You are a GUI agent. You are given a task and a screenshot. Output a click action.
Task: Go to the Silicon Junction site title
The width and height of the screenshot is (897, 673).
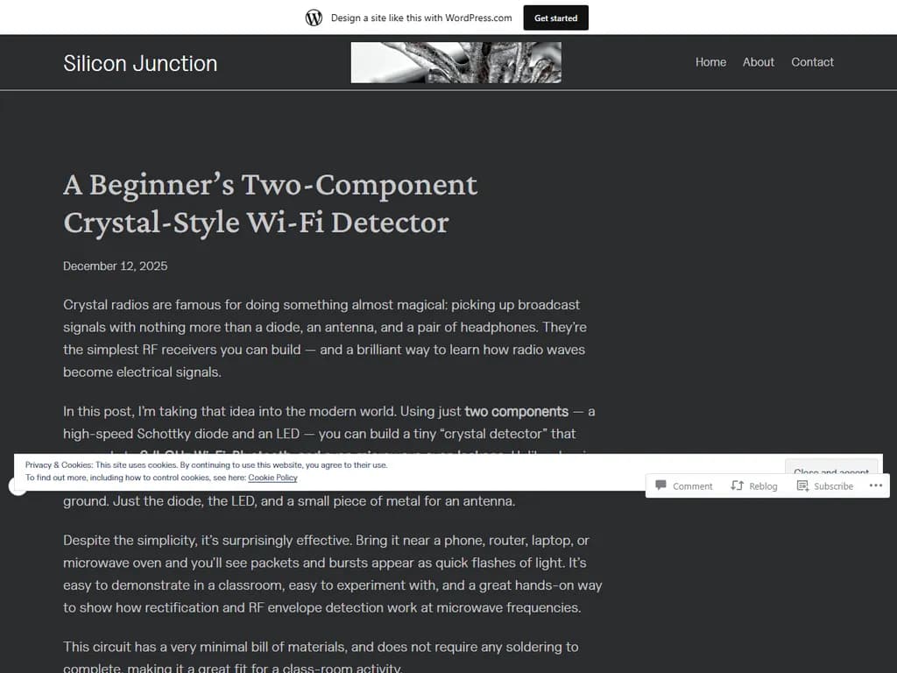coord(140,63)
